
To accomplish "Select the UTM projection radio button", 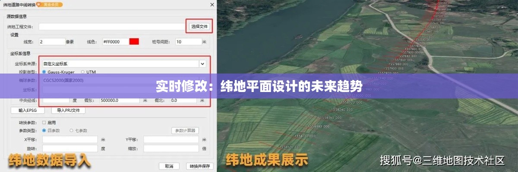I will click(x=82, y=72).
